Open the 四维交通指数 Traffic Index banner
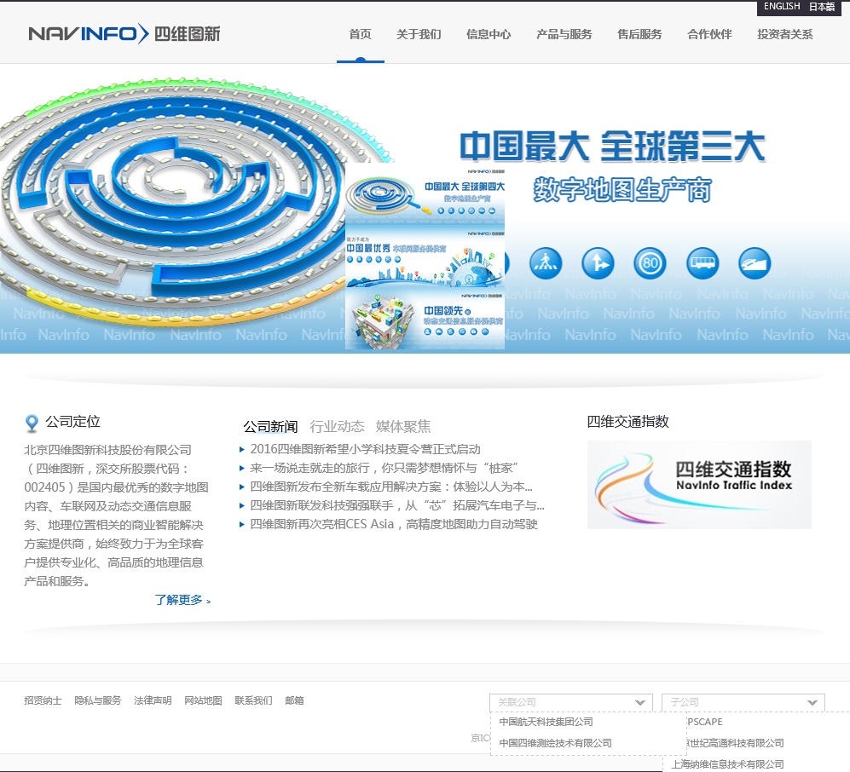The width and height of the screenshot is (850, 772). tap(699, 484)
